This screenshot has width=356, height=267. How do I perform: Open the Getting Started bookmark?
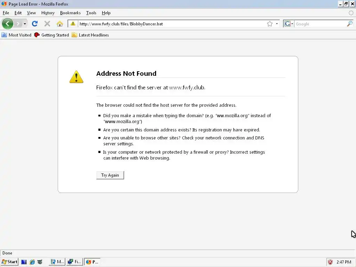(x=51, y=35)
